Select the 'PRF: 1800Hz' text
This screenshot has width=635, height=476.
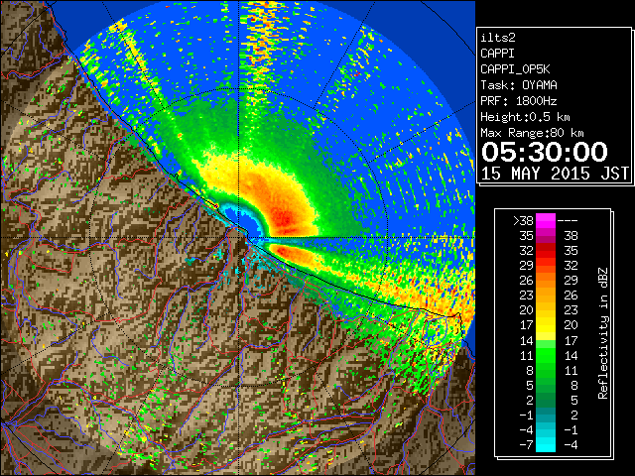(x=519, y=101)
